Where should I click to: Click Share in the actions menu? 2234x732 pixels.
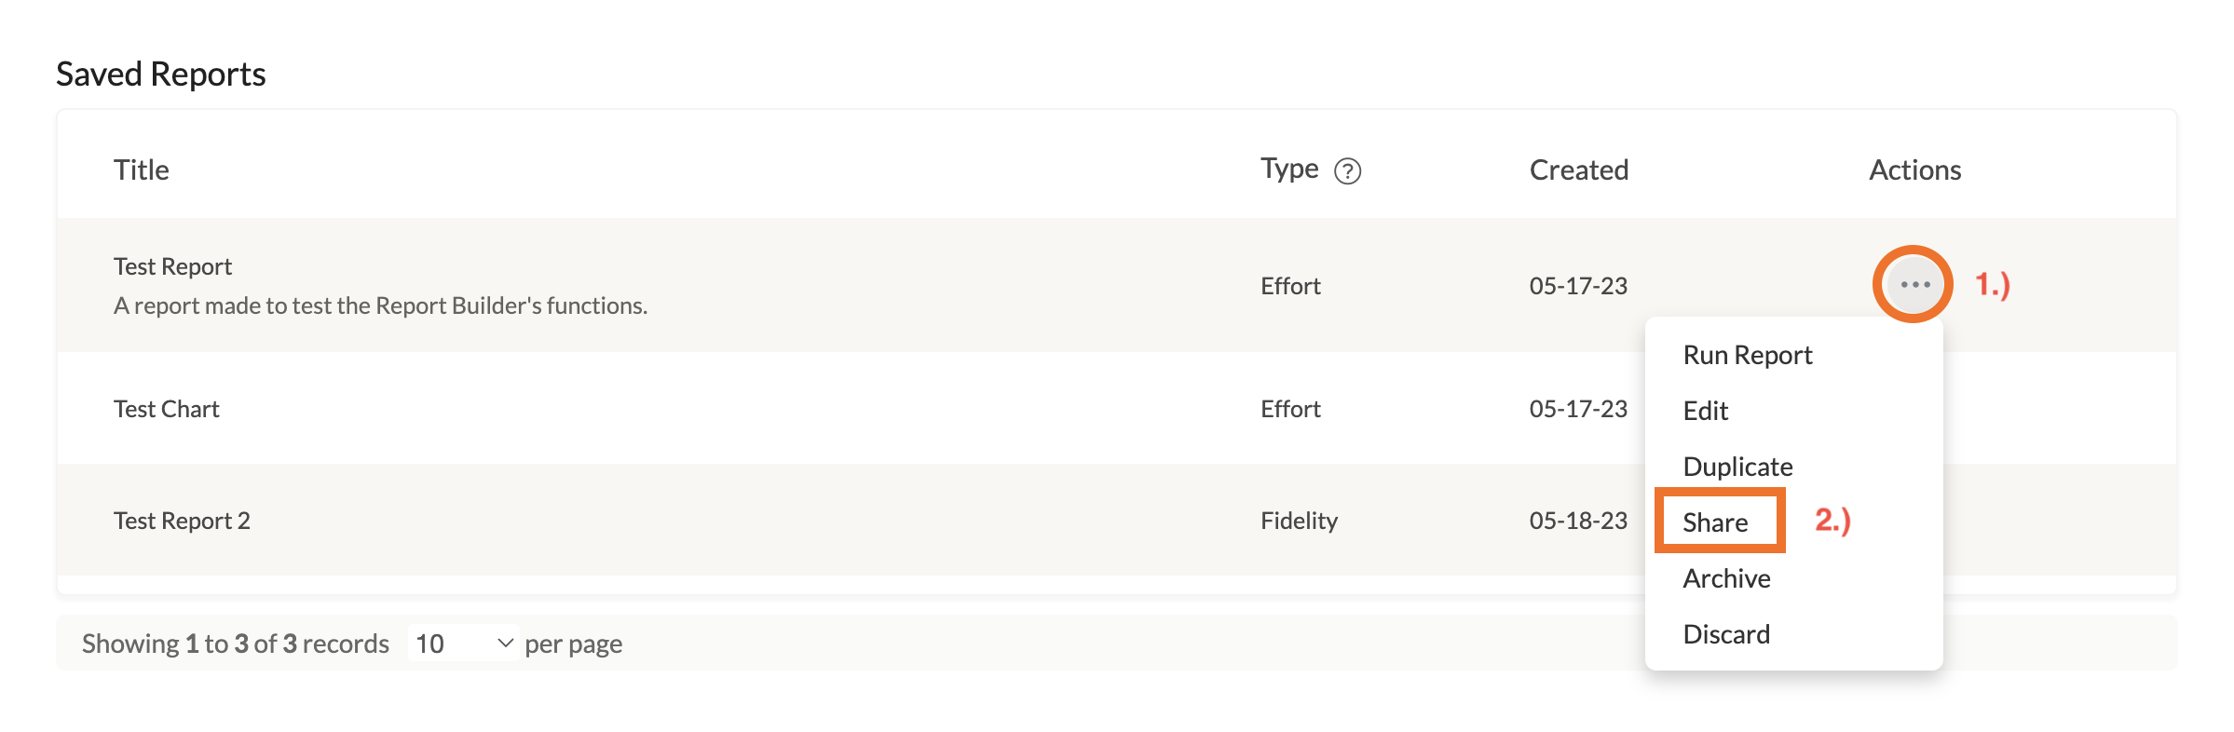[x=1715, y=522]
